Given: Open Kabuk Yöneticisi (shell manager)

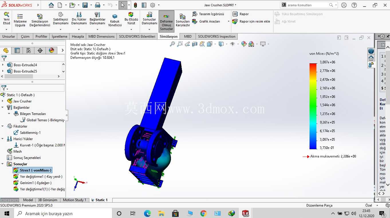Looking at the screenshot, I should pyautogui.click(x=115, y=20).
